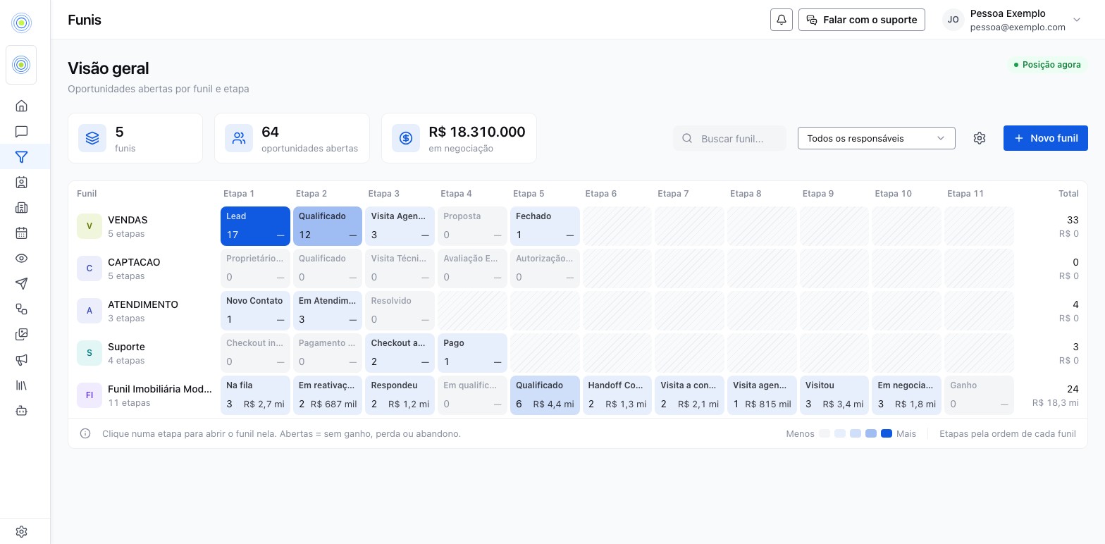Focus the Buscar funil search field
The image size is (1105, 544).
729,138
